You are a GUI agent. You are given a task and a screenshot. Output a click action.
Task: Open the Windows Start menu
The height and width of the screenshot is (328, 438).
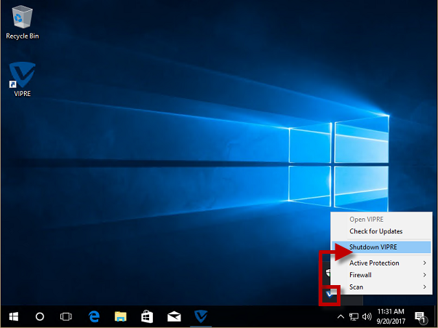point(13,316)
